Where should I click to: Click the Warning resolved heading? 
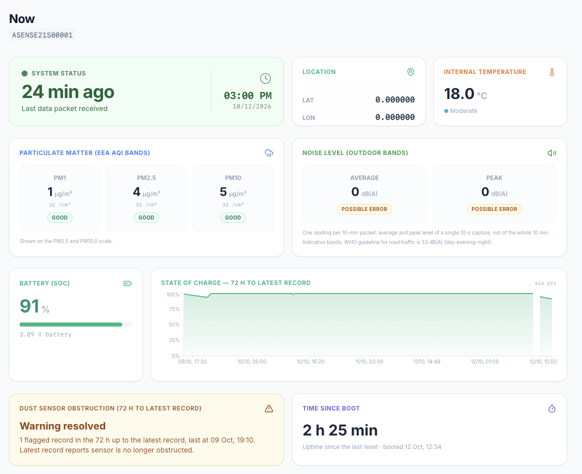pyautogui.click(x=63, y=426)
